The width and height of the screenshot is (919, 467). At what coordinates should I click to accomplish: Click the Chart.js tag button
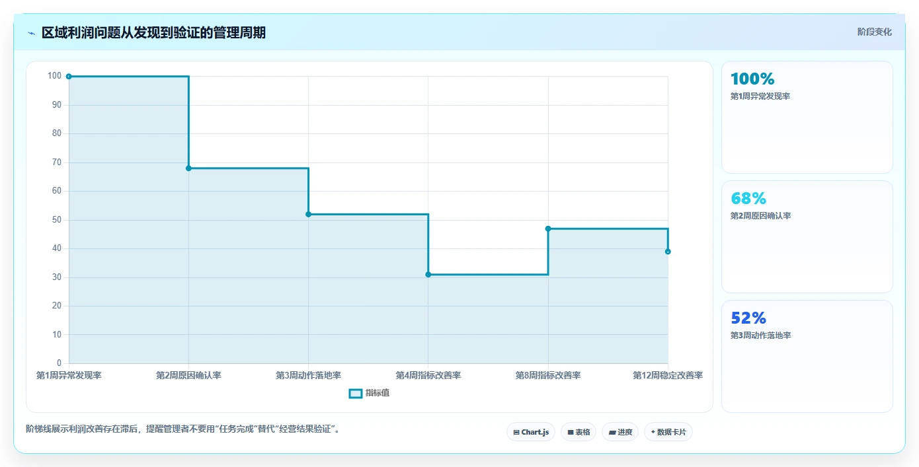(x=531, y=432)
